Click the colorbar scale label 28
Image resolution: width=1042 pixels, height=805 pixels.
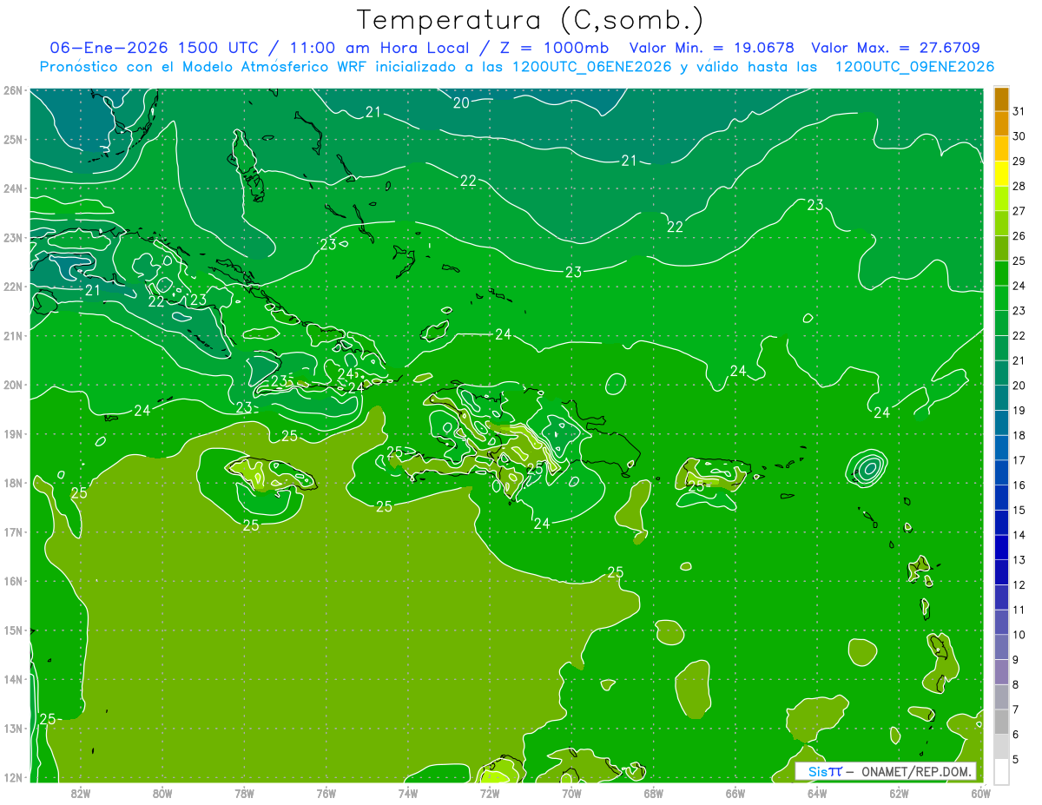pyautogui.click(x=1019, y=186)
